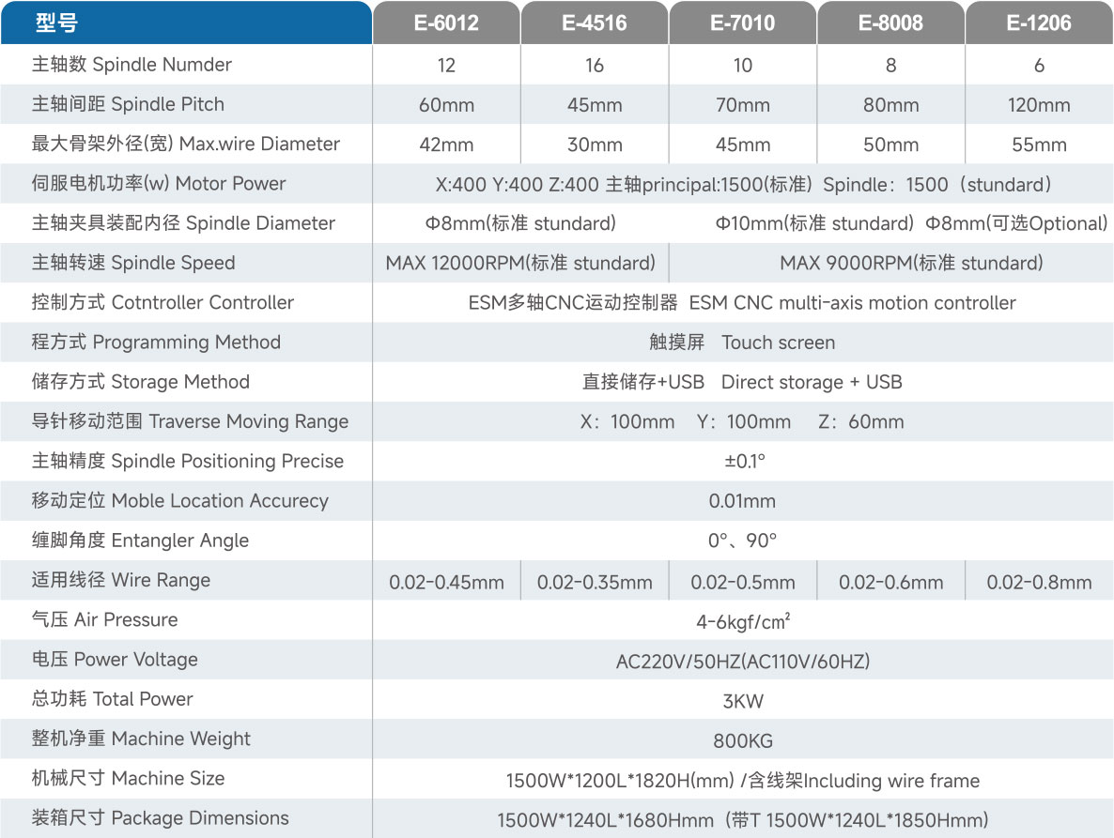Select the Touch screen programming method value
The width and height of the screenshot is (1114, 838).
741,343
